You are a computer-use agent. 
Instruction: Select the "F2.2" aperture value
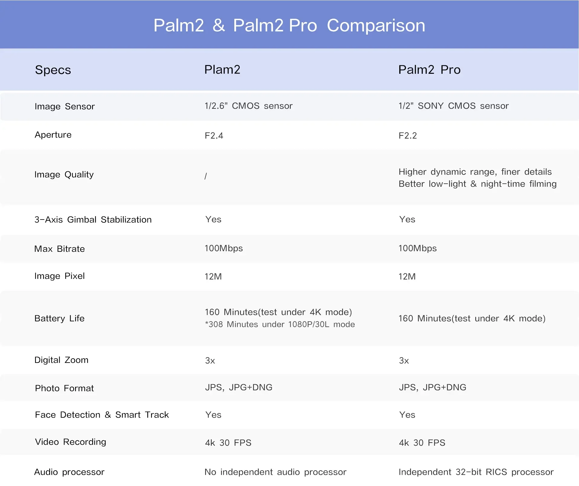click(x=408, y=136)
